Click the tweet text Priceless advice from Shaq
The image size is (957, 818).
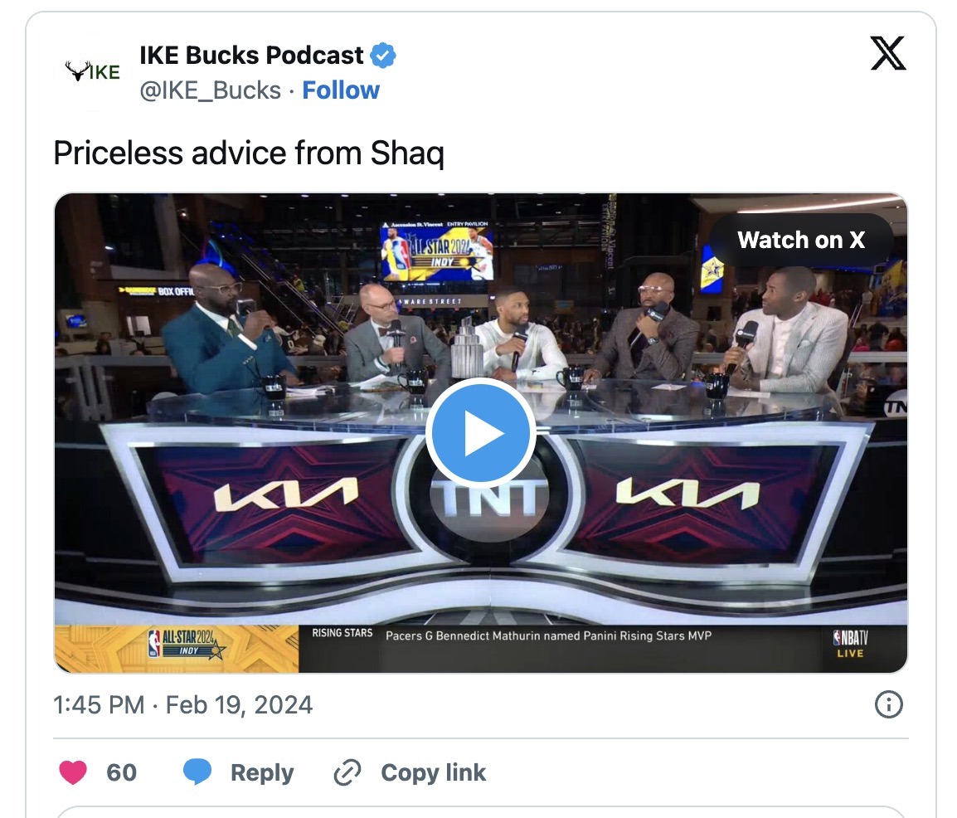pyautogui.click(x=249, y=153)
